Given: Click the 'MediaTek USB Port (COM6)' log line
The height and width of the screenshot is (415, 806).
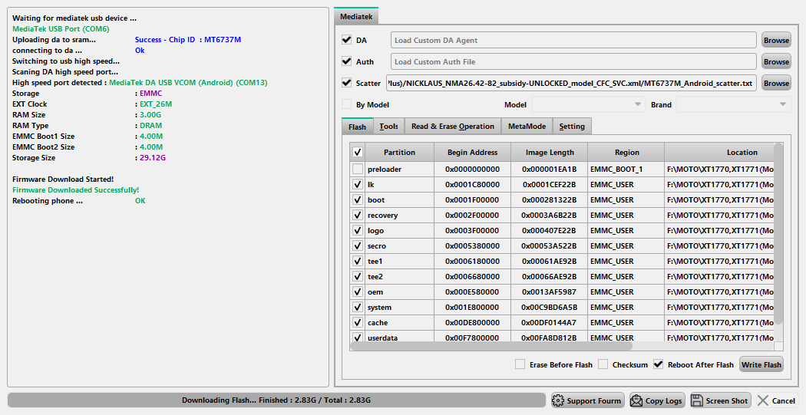Looking at the screenshot, I should [x=61, y=28].
